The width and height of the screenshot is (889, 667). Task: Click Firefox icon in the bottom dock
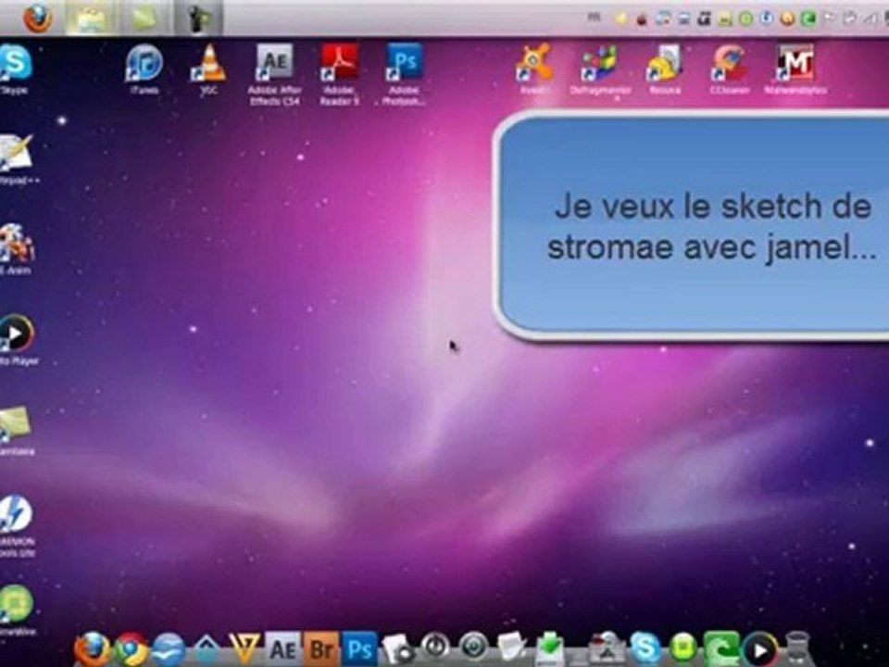coord(92,648)
